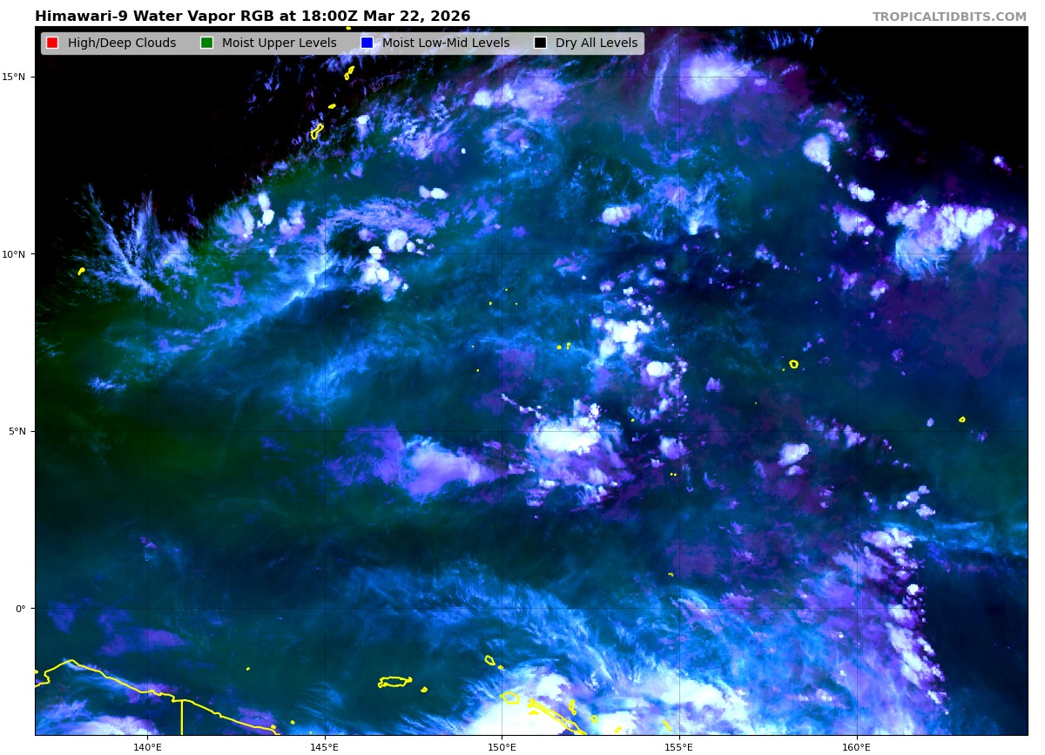The image size is (1045, 755).
Task: Click the Himawari-9 Water Vapor RGB title
Action: coord(253,17)
